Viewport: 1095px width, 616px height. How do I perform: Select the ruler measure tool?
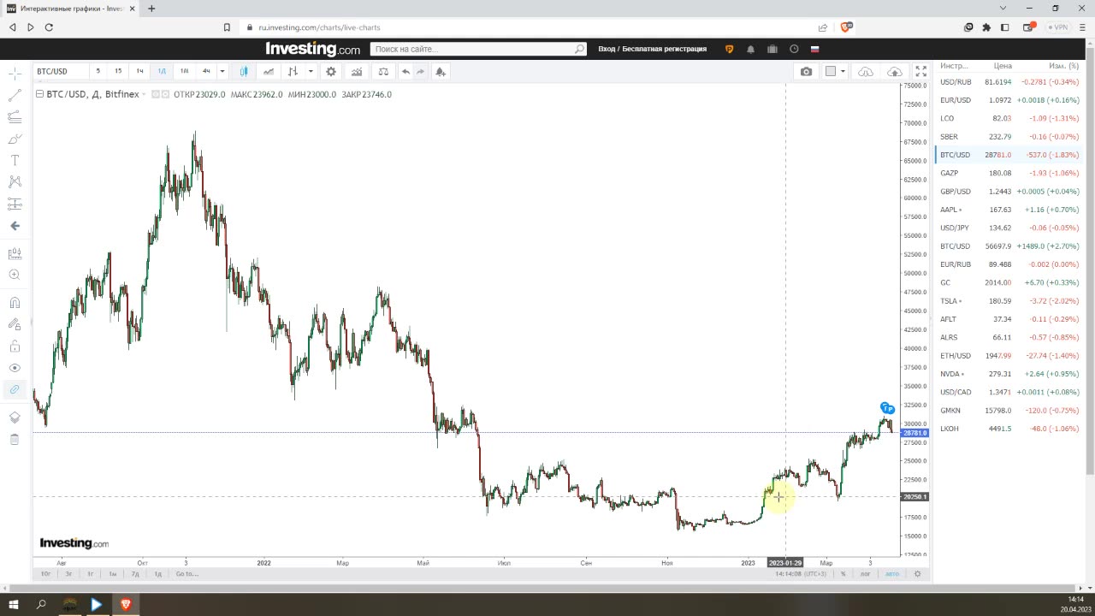coord(15,254)
